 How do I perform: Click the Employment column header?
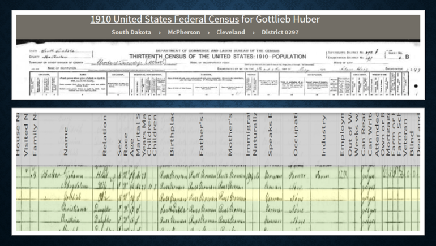(342, 134)
